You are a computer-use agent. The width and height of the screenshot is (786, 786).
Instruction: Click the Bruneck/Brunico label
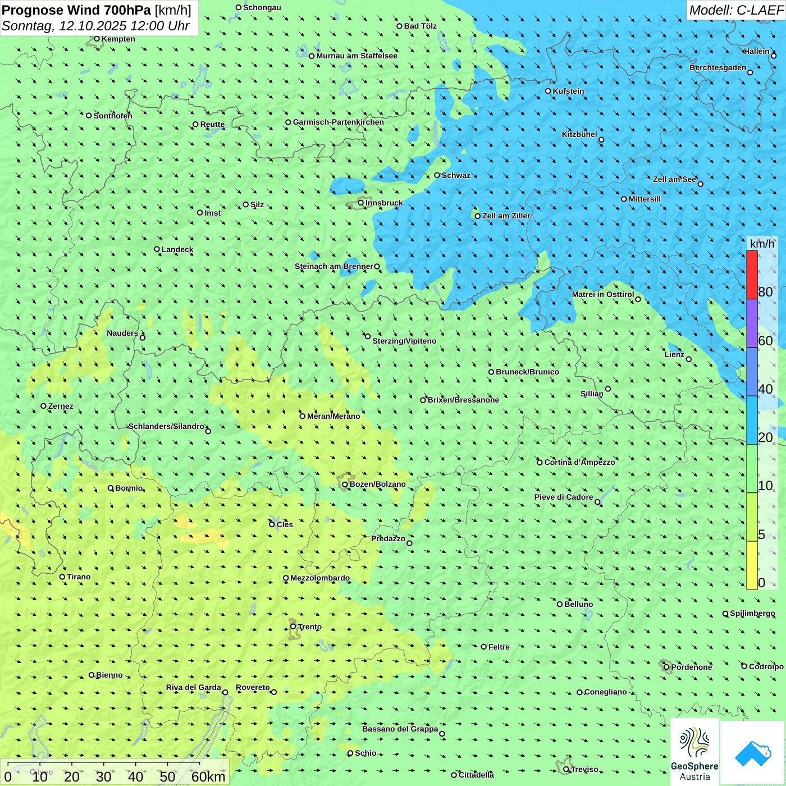[527, 372]
